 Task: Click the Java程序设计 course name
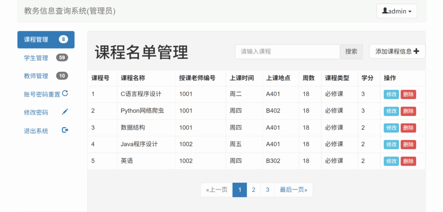click(139, 144)
